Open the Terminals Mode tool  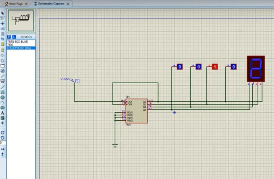click(x=2, y=50)
